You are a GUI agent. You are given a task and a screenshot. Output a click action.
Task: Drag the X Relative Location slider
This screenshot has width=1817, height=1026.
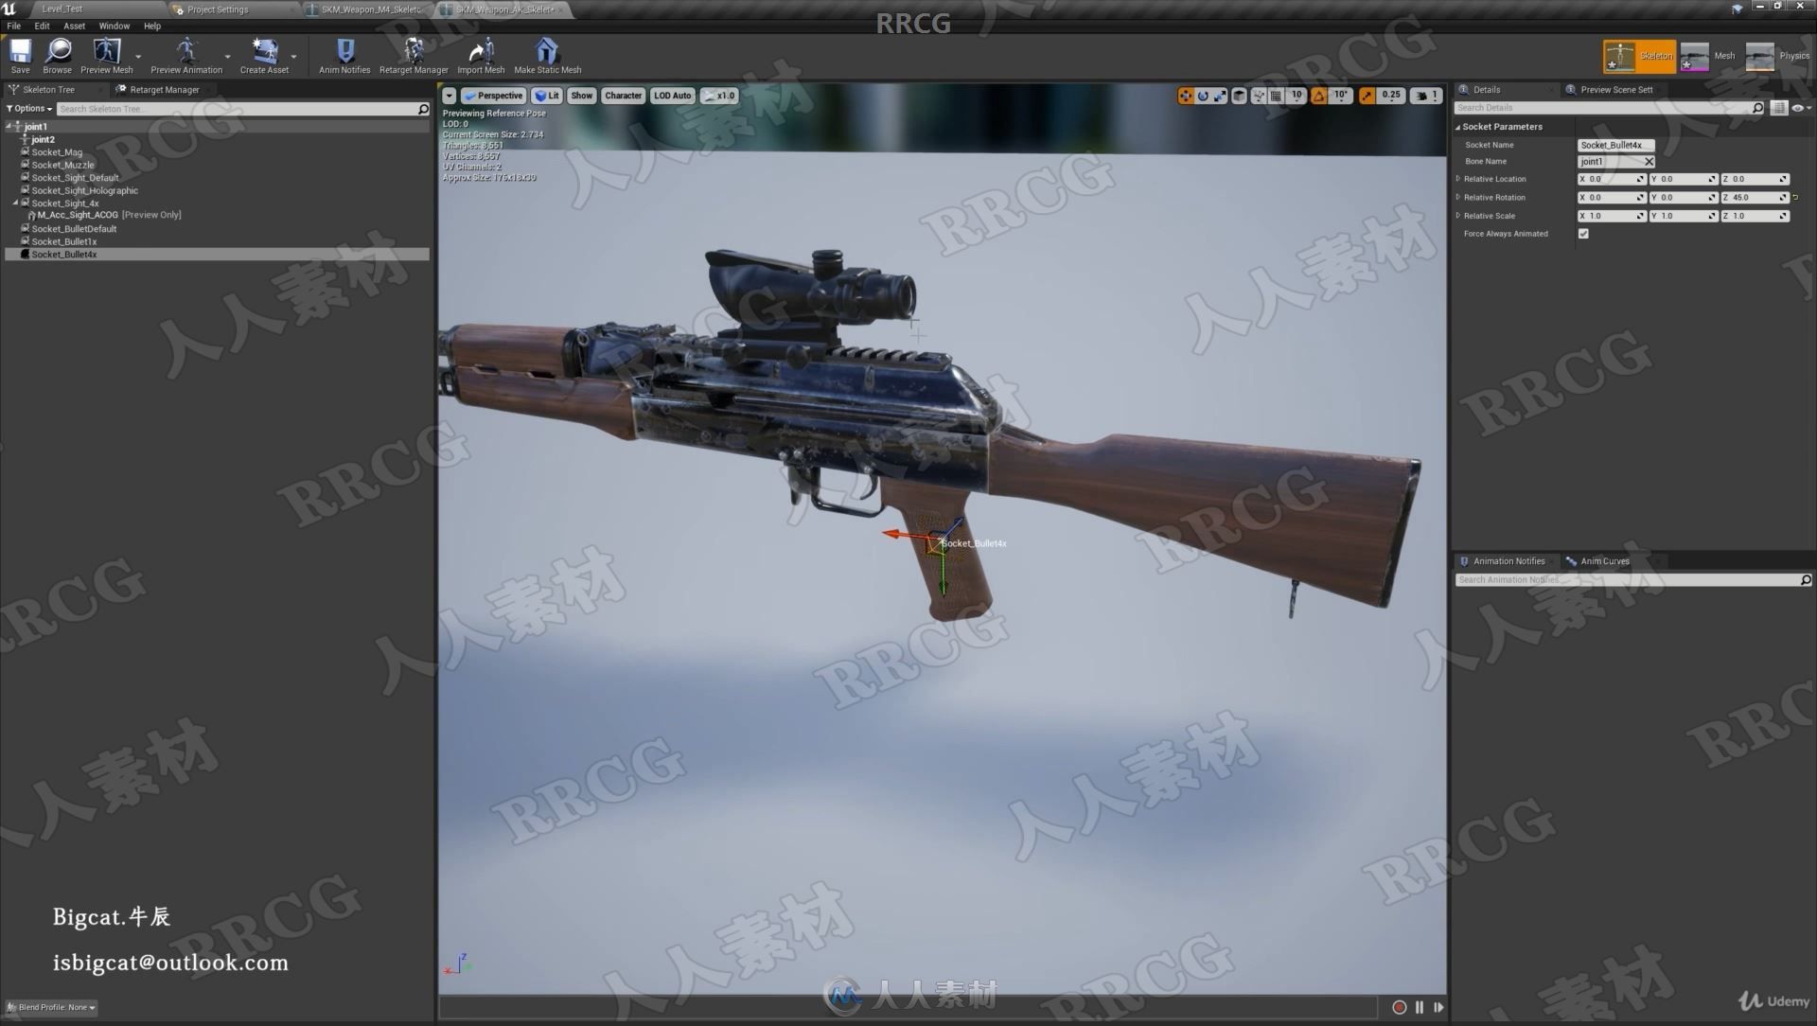1610,179
